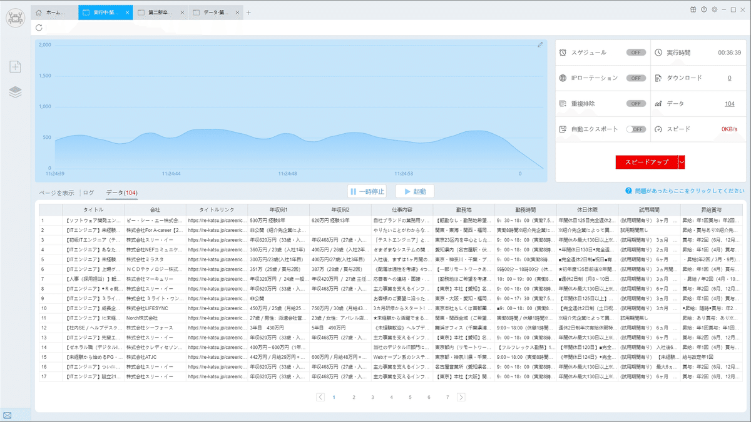Select cell 株式会社シーフォース in row 12
Screen dimensions: 751x422
pos(155,328)
